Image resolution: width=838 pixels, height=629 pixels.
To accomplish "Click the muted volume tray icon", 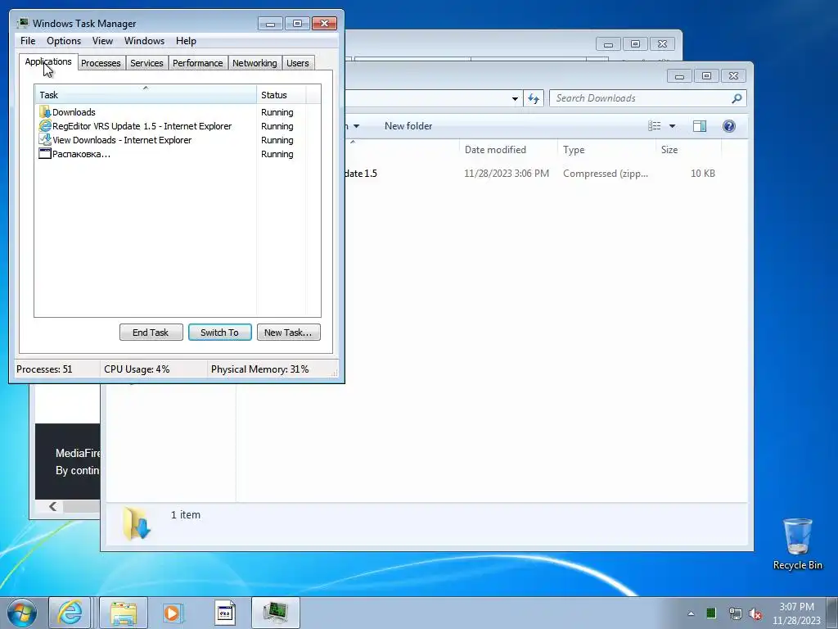I will pos(755,613).
